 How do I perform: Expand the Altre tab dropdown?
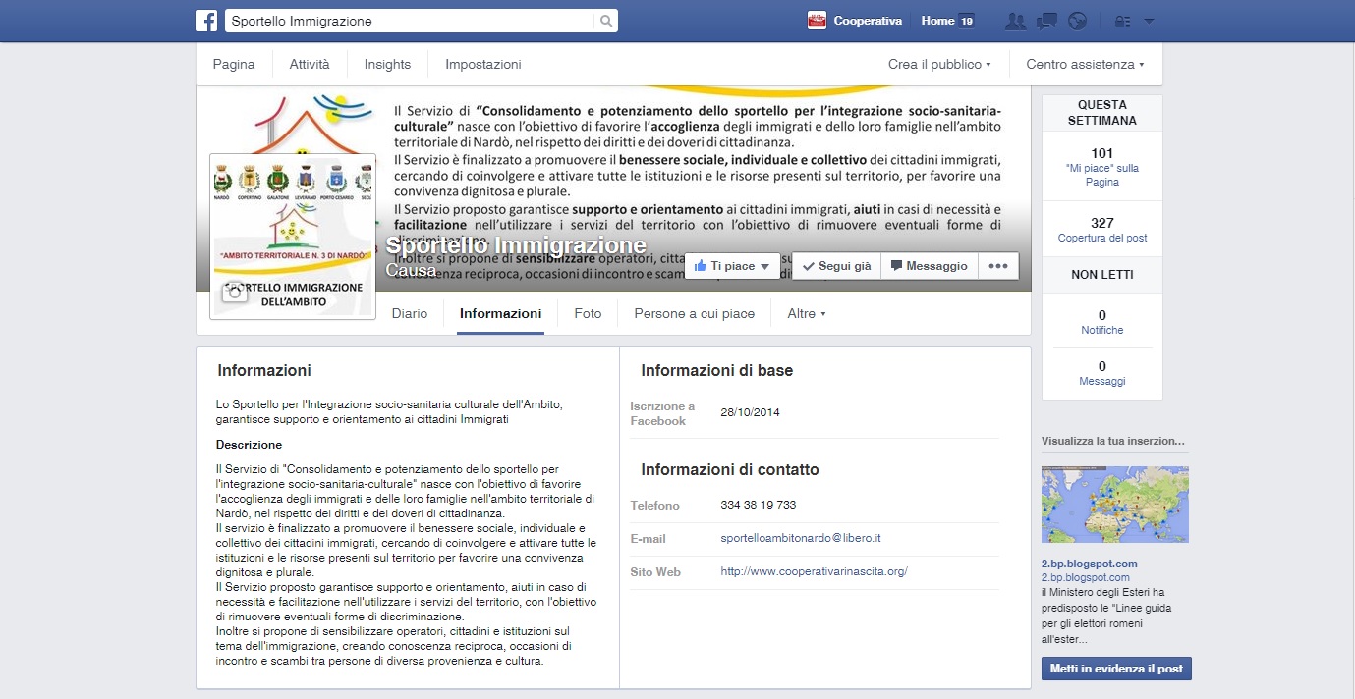pos(806,314)
